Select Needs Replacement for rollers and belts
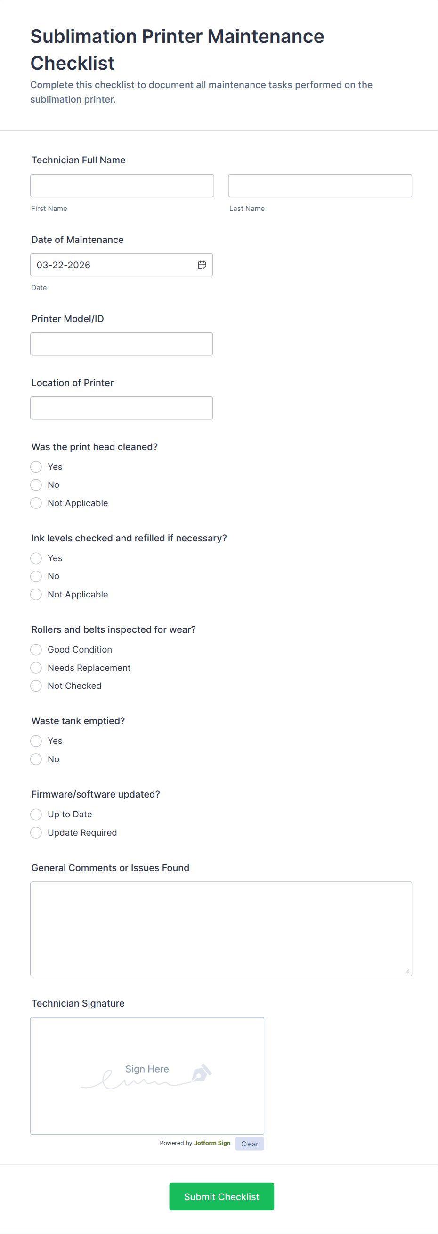Screen dimensions: 438x1234 point(36,668)
